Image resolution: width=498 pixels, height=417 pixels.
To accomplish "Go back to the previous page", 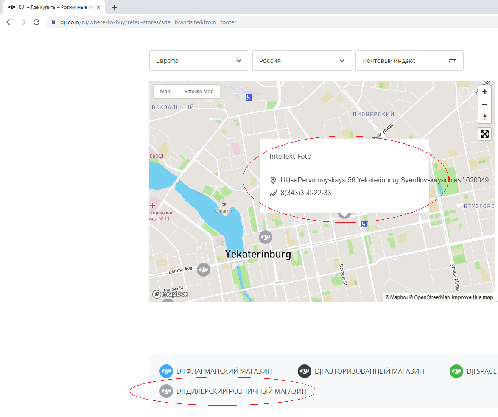I will (x=9, y=22).
